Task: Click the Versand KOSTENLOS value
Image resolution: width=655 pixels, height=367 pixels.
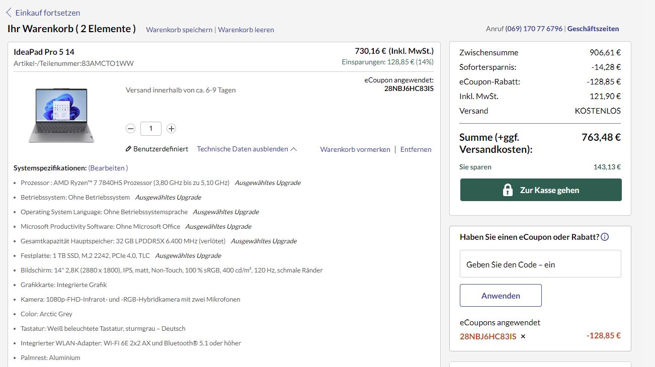Action: pyautogui.click(x=598, y=111)
